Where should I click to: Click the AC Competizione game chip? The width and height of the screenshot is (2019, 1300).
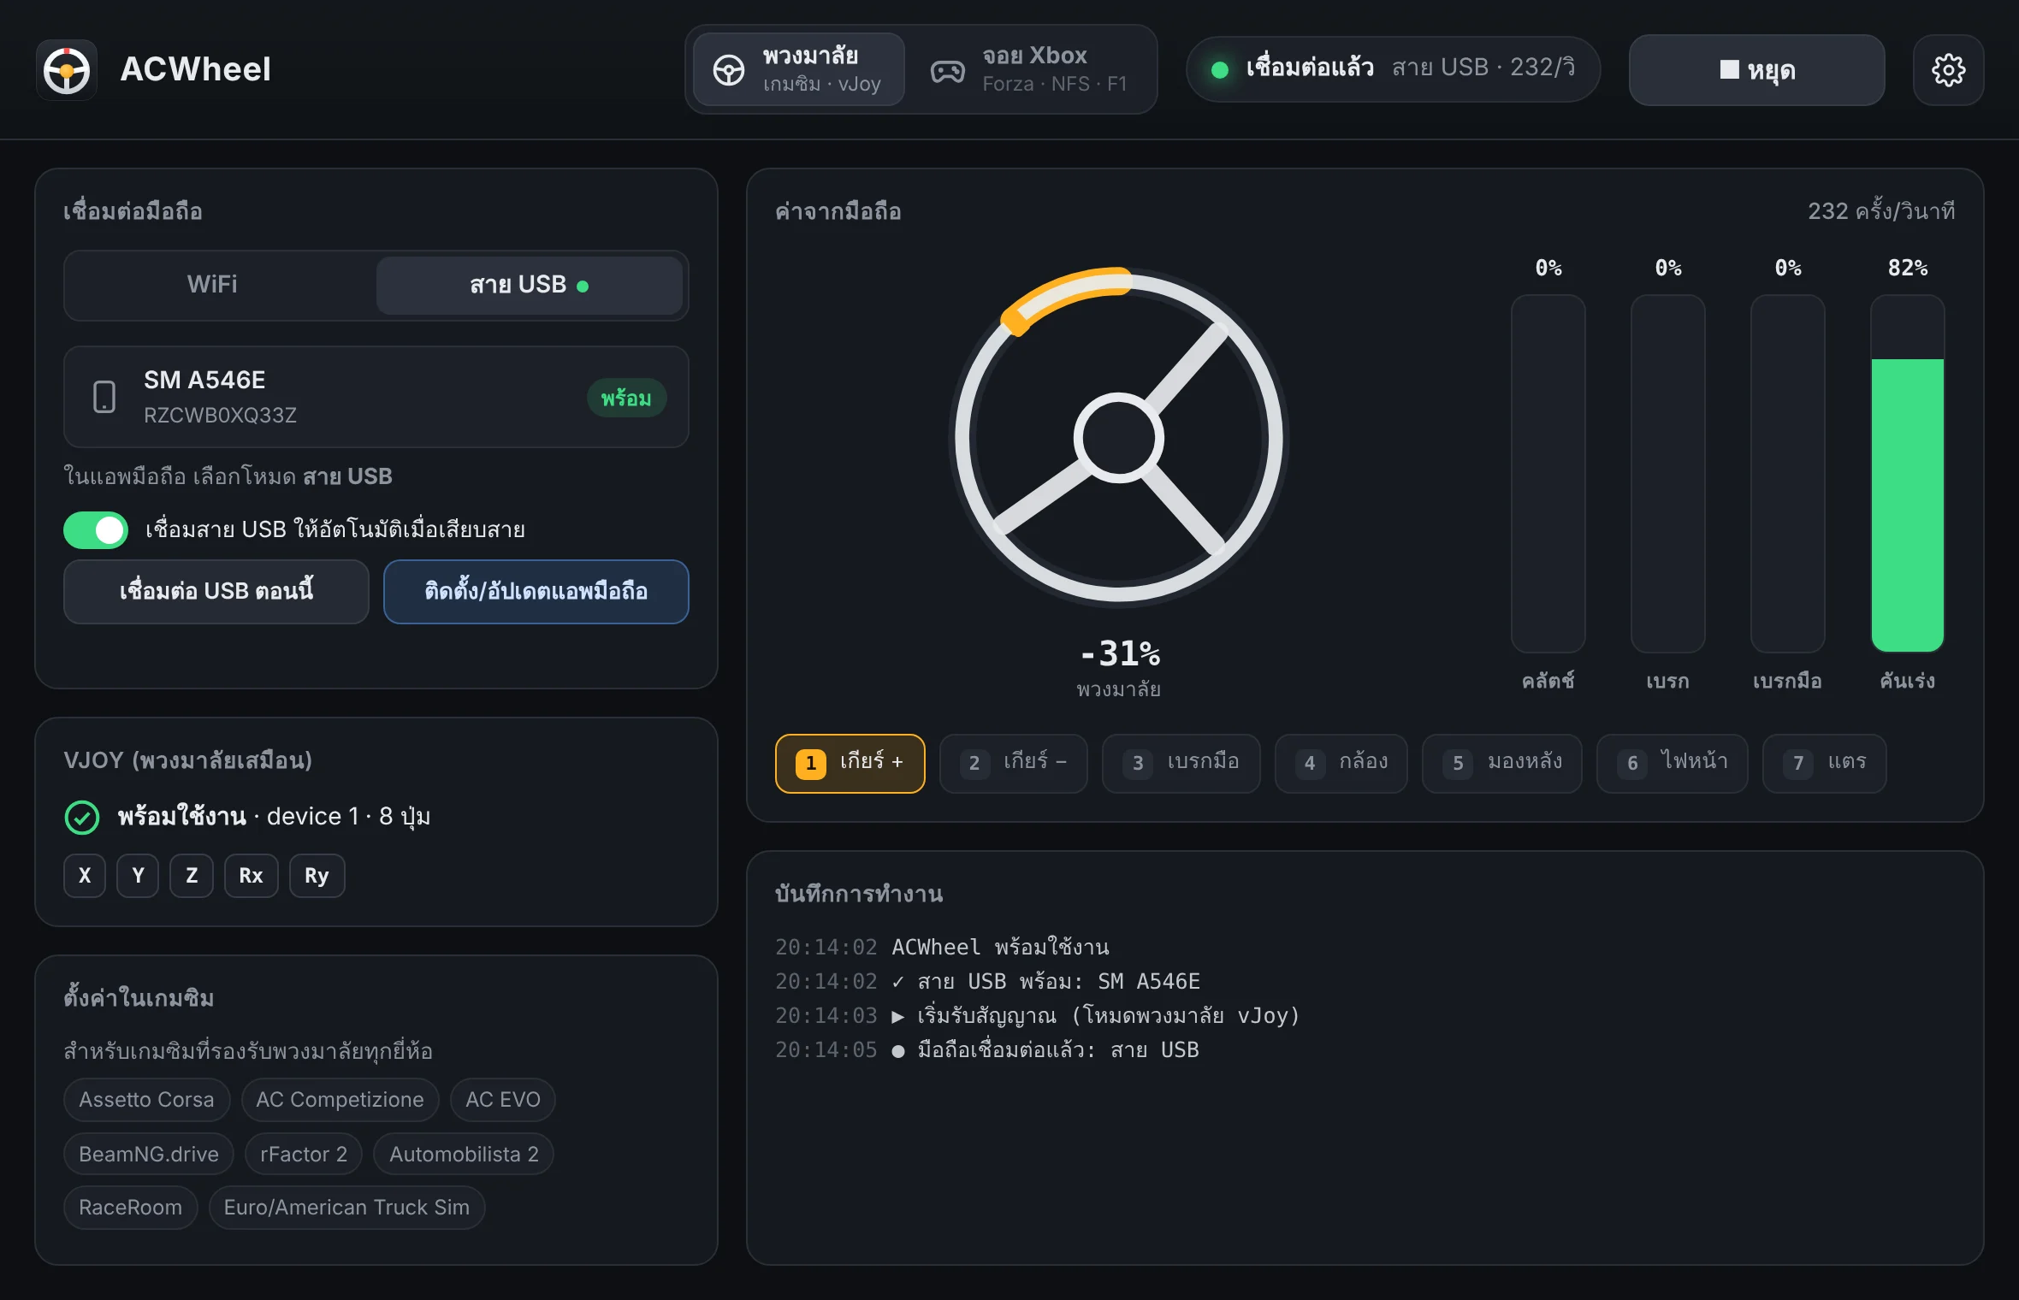tap(340, 1100)
